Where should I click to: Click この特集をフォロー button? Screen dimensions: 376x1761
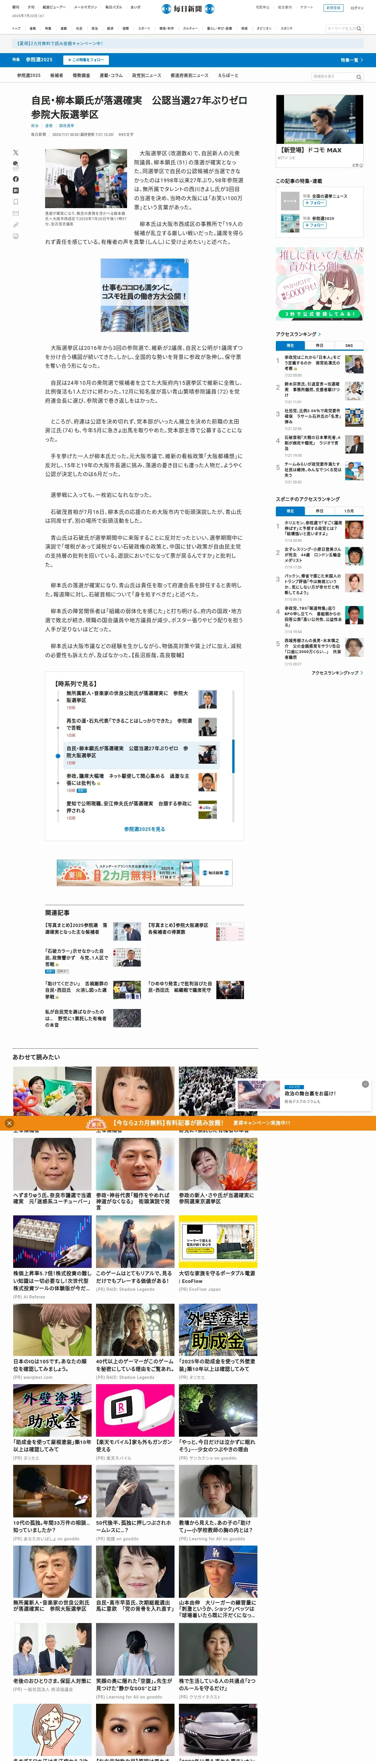point(86,60)
